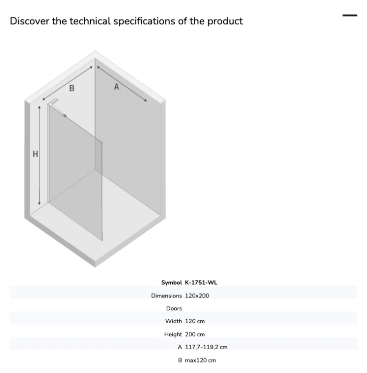This screenshot has height=373, width=367.
Task: Select the shower enclosure diagram image
Action: (95, 159)
